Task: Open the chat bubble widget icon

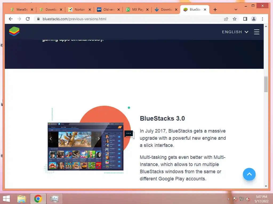Action: tap(129, 134)
